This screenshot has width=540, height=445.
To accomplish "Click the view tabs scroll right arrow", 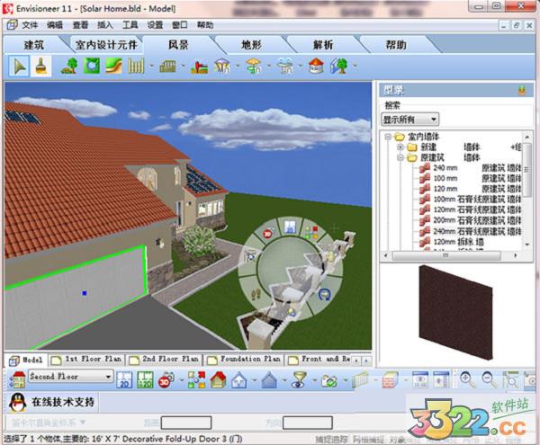I will pos(366,360).
